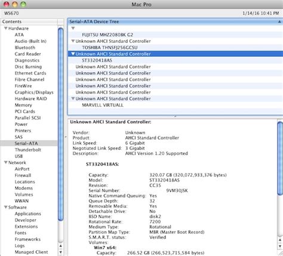Select the ST3320418AS drive row
The height and width of the screenshot is (256, 283).
pyautogui.click(x=175, y=60)
